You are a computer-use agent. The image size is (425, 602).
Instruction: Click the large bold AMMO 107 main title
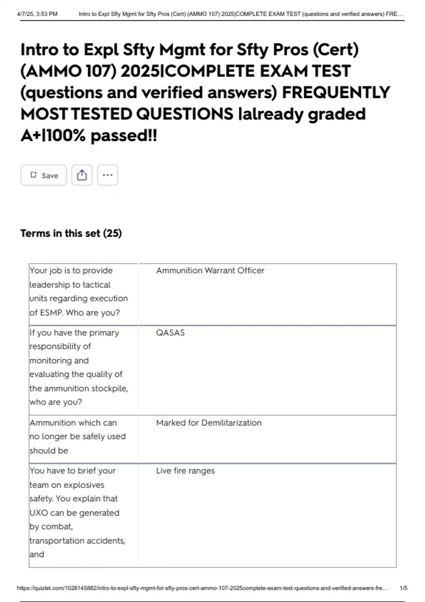click(x=205, y=92)
